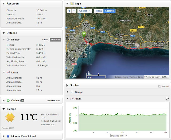Click the Málaga city label on the map

[x=86, y=43]
